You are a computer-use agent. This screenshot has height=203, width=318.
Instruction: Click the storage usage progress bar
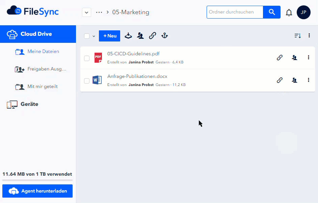coord(37,180)
